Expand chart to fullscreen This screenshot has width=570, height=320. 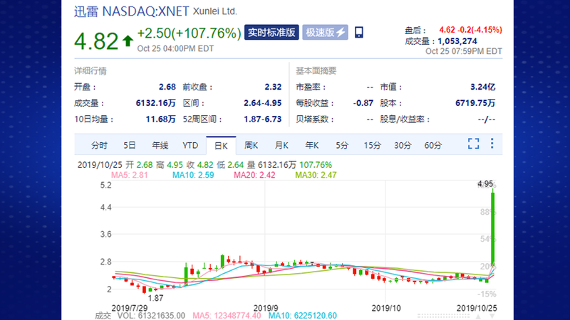tap(473, 144)
